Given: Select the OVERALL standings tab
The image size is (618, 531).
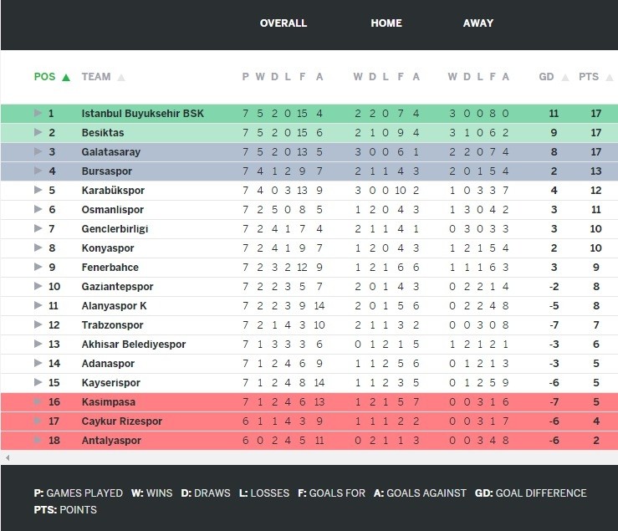Looking at the screenshot, I should pos(283,23).
